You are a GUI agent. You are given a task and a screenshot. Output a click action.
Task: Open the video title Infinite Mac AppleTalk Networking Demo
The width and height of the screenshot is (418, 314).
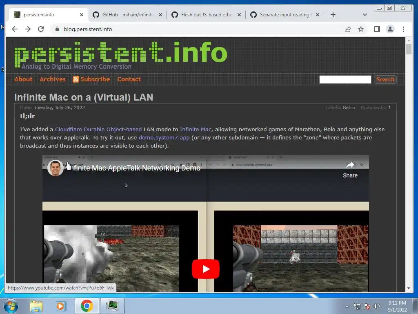point(136,168)
